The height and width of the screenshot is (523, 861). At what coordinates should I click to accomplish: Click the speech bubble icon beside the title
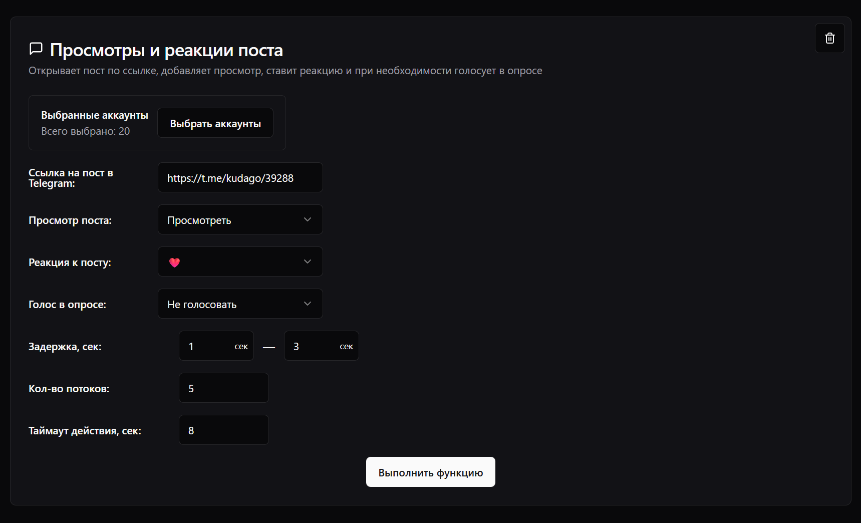tap(36, 49)
